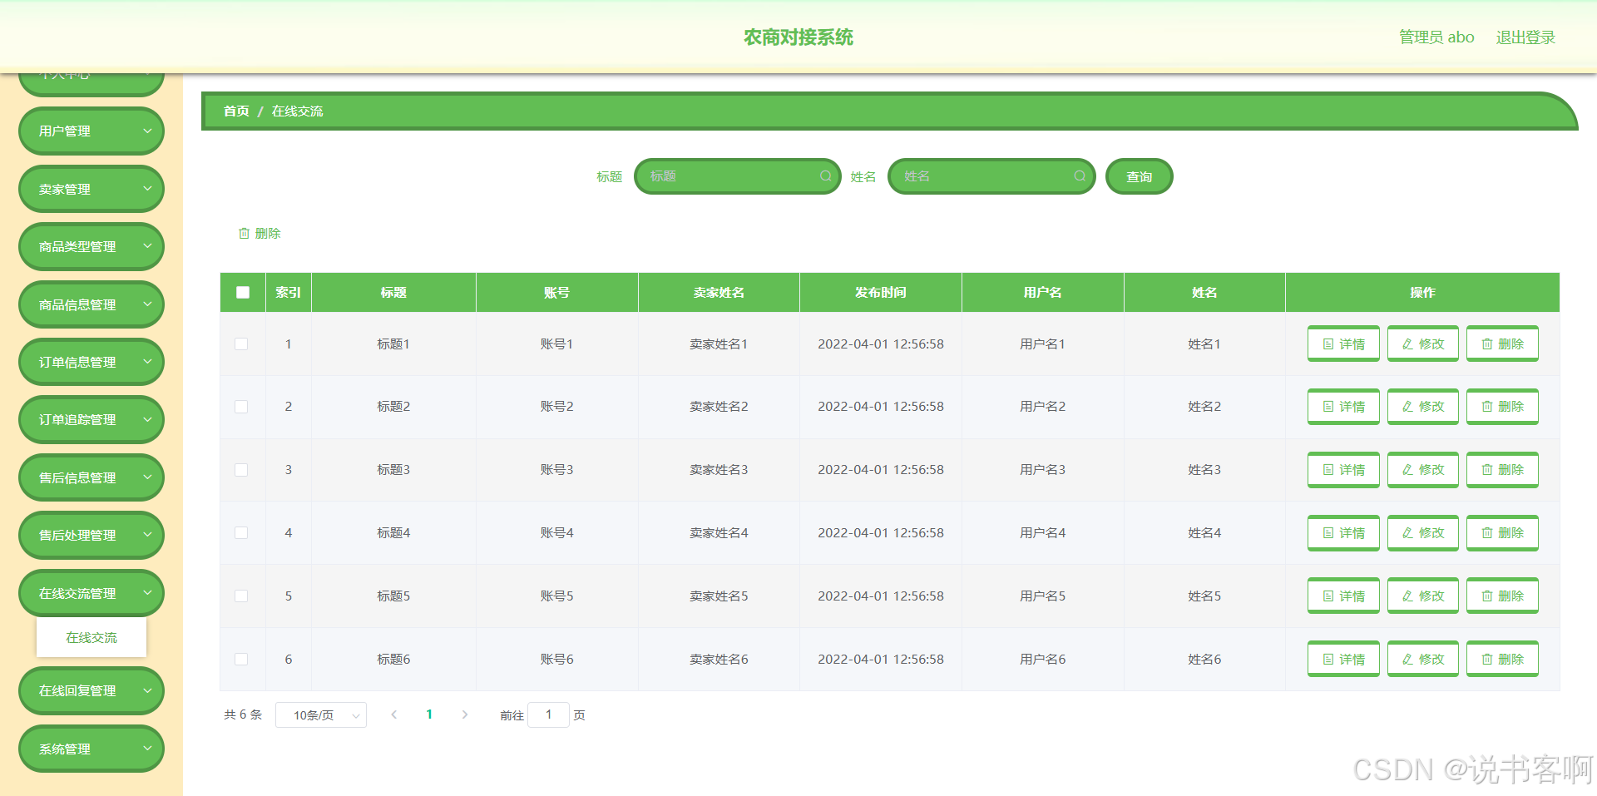Viewport: 1597px width, 796px height.
Task: Check the checkbox for the 标题4 row
Action: (x=241, y=533)
